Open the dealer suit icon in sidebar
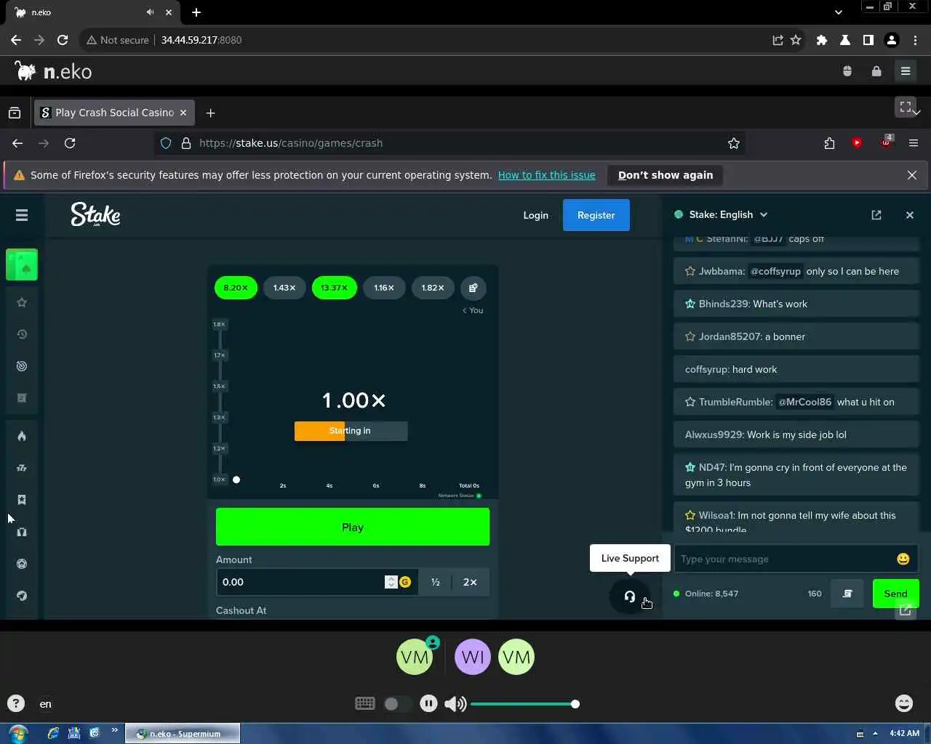931x744 pixels. pos(22,532)
